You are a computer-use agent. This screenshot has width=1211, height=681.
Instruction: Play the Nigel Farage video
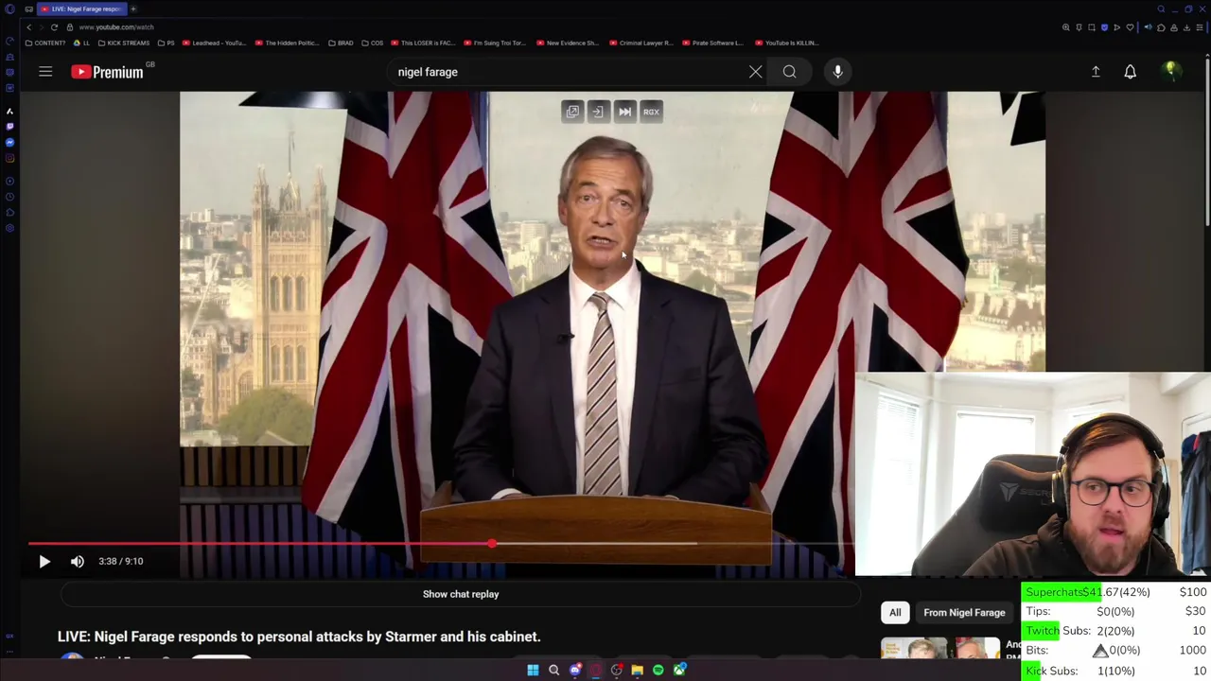(x=44, y=562)
